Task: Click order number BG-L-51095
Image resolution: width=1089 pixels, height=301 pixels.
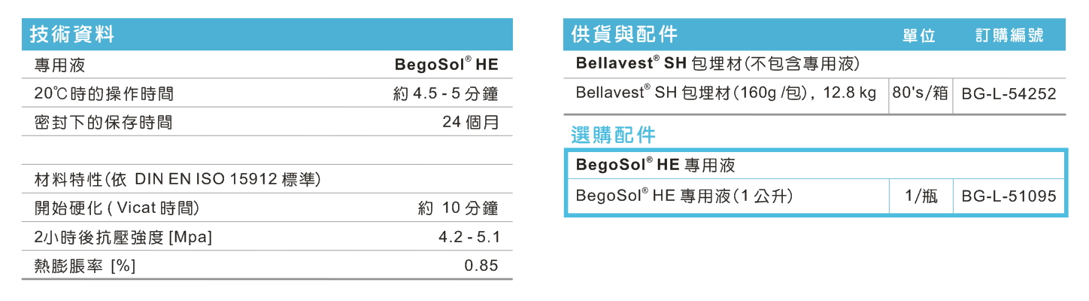Action: [x=1009, y=197]
